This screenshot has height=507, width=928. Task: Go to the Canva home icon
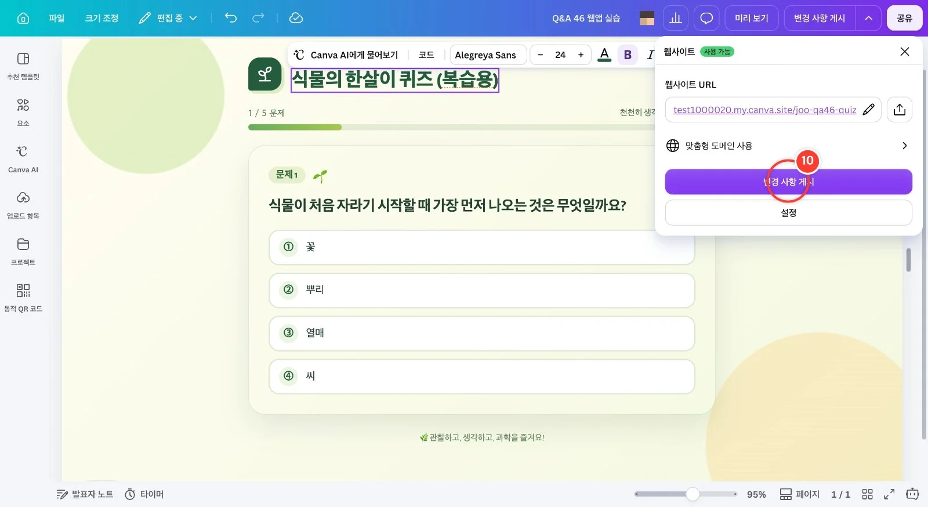[23, 18]
